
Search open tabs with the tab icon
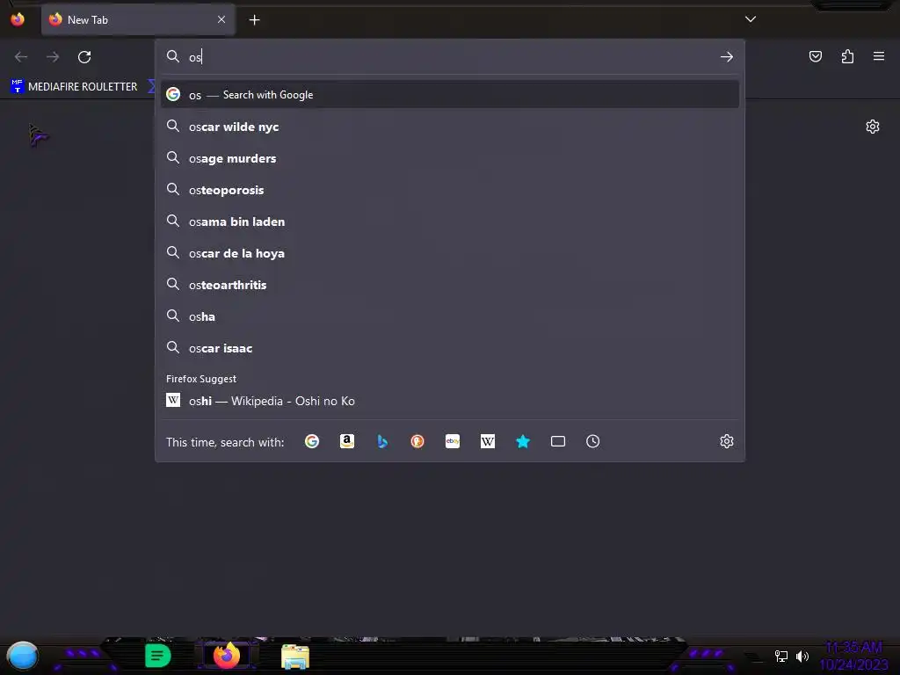[558, 441]
